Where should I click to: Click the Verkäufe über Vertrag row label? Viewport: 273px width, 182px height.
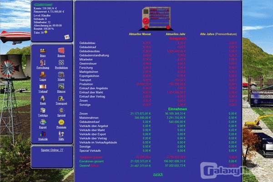click(x=93, y=138)
